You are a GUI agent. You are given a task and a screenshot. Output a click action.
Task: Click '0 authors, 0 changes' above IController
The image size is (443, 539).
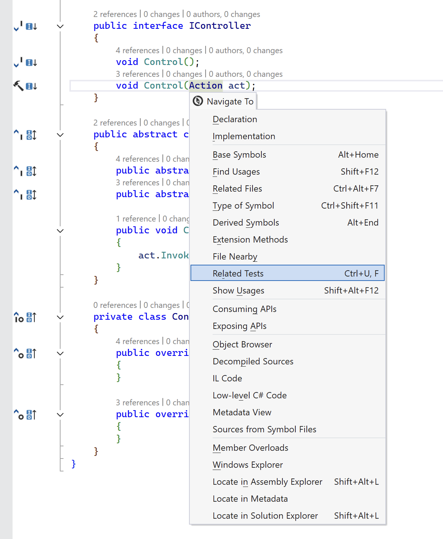point(223,14)
